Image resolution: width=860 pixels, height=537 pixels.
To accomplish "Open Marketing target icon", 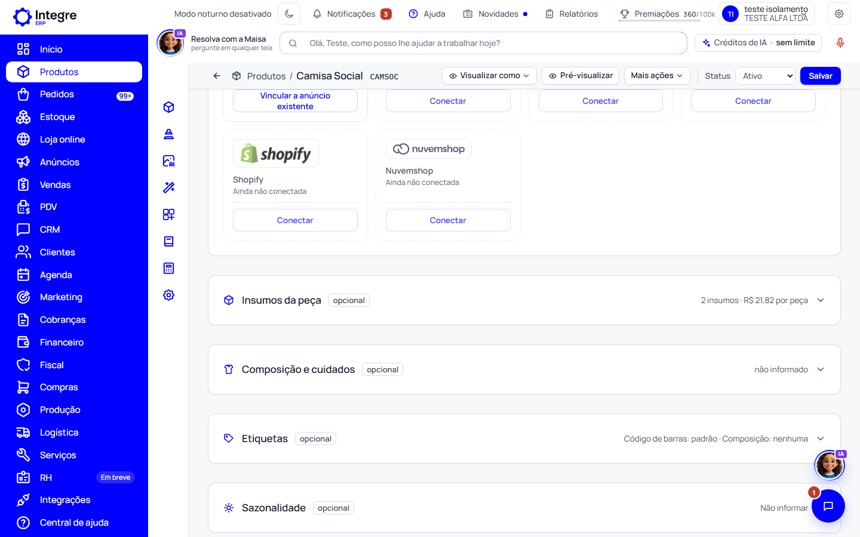I will point(23,297).
